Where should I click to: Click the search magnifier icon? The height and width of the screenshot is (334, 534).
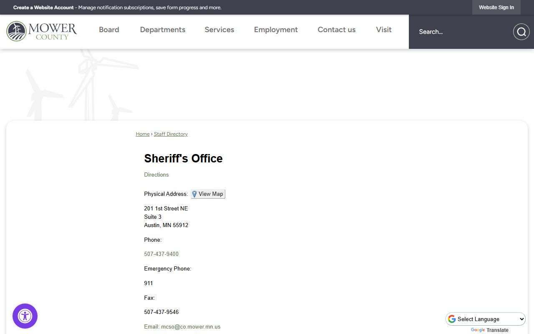[521, 32]
